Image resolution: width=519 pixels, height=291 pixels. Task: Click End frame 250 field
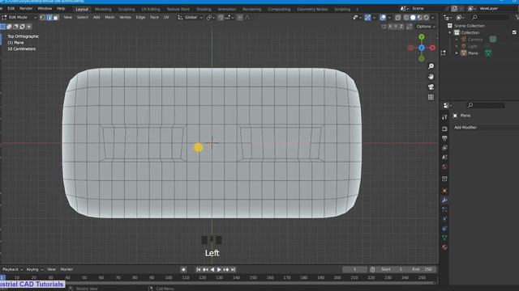click(x=422, y=269)
